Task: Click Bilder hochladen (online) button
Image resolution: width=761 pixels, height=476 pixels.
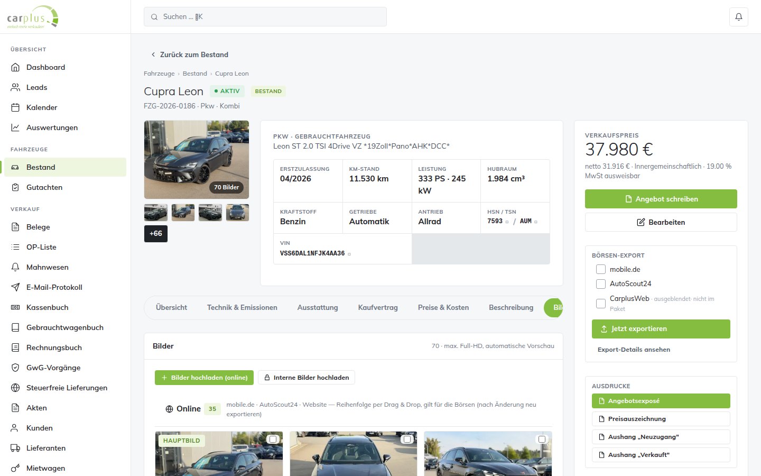Action: click(204, 378)
